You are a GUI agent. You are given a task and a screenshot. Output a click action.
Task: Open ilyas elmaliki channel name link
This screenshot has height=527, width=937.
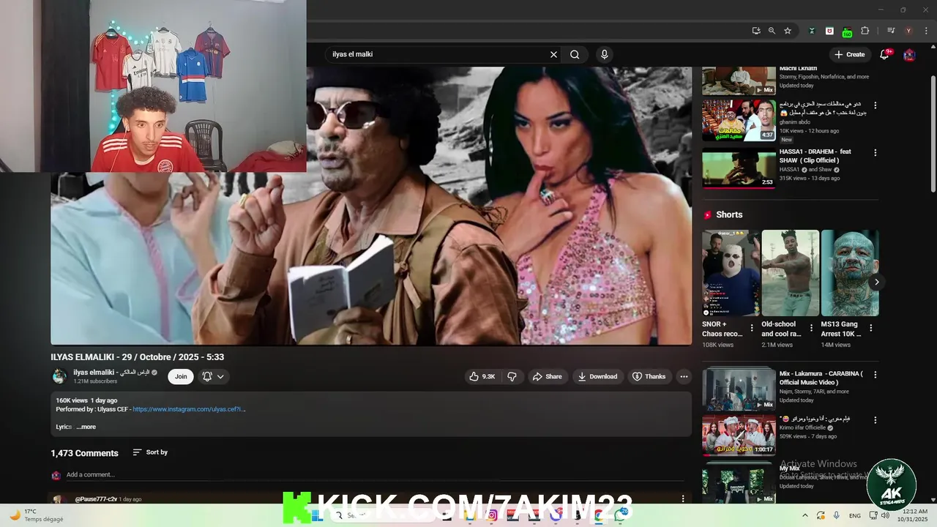click(x=111, y=372)
